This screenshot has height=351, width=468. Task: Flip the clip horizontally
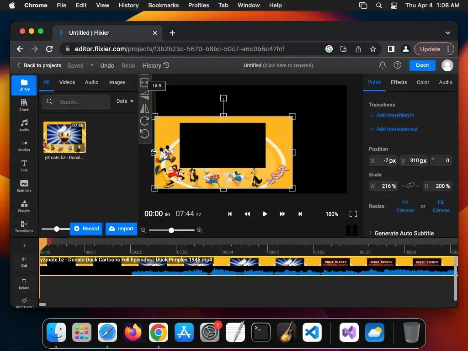click(144, 108)
